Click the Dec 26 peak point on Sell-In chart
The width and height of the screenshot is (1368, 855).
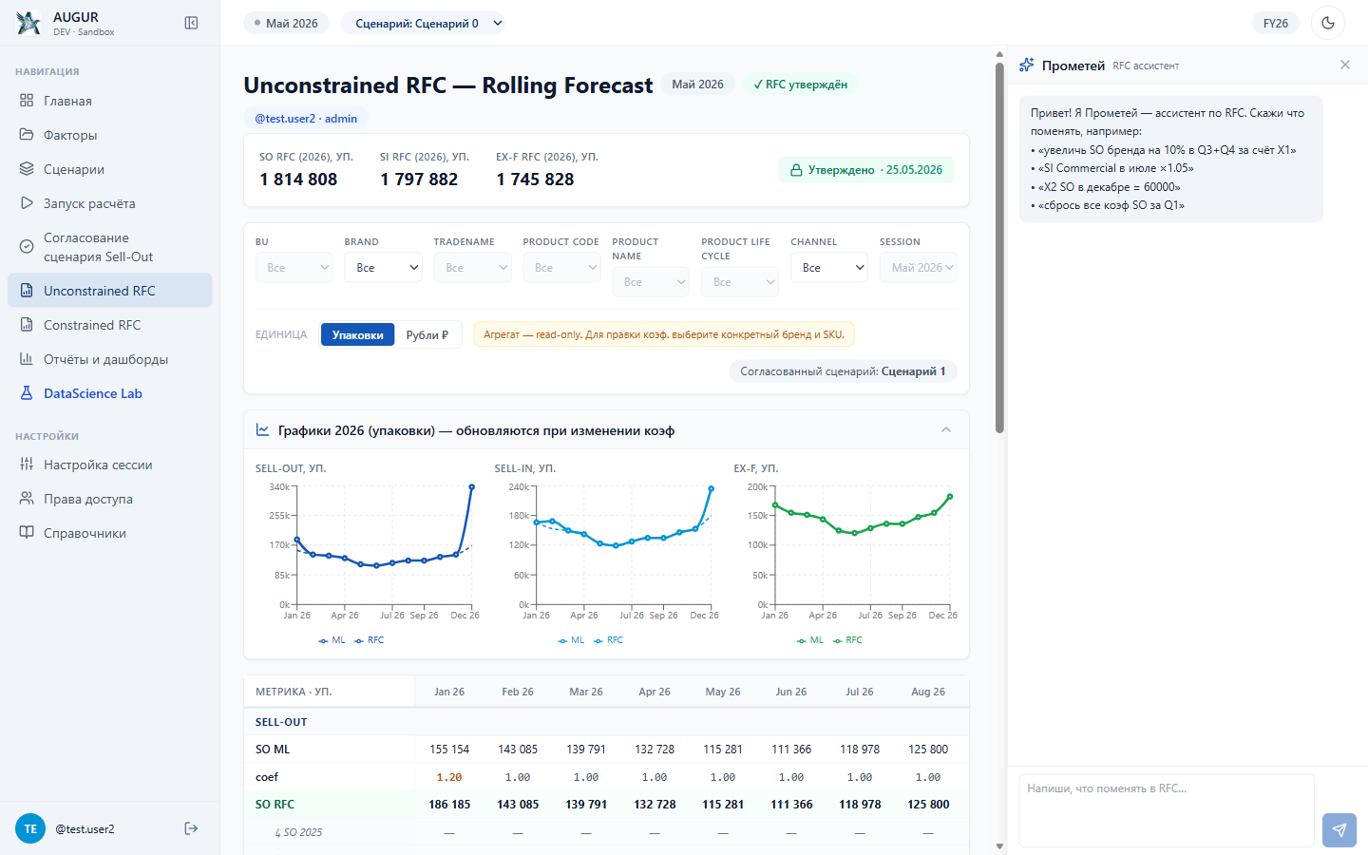pos(712,488)
